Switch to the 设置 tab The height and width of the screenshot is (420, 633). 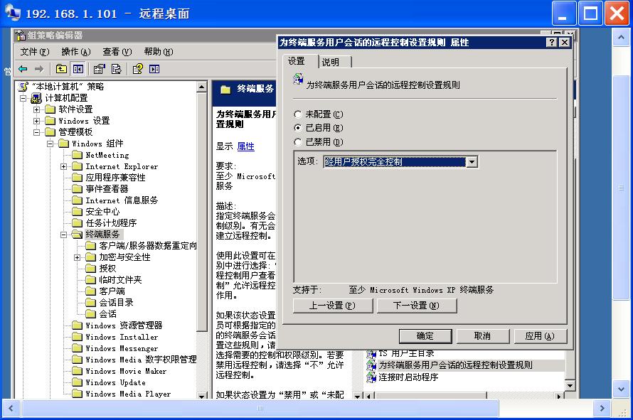pos(299,61)
